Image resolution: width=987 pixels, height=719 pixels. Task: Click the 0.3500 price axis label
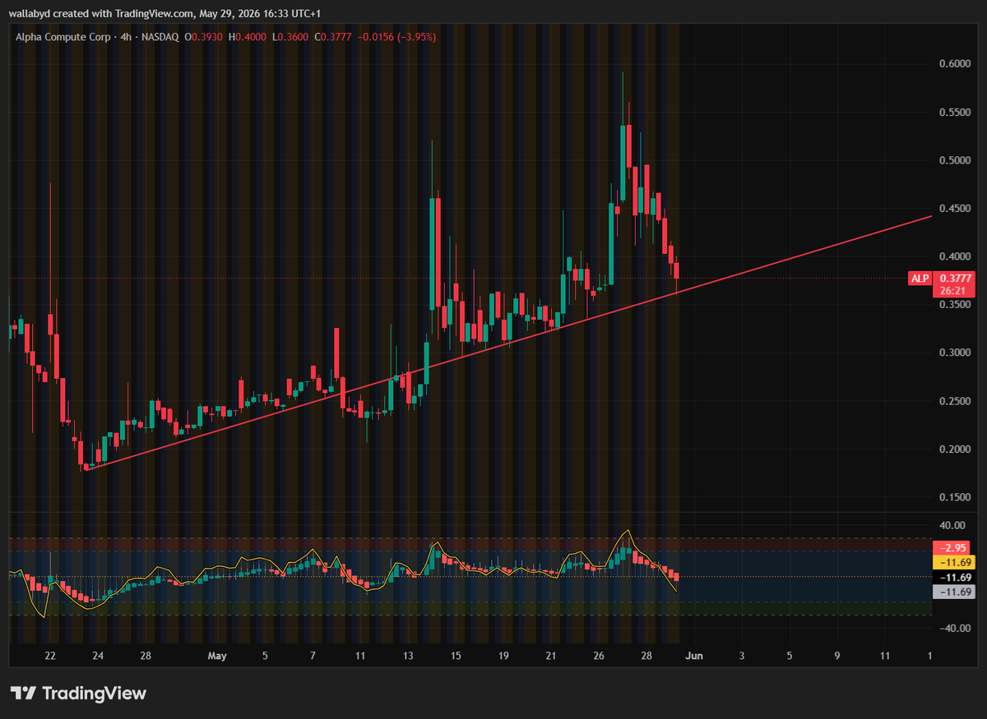point(953,305)
